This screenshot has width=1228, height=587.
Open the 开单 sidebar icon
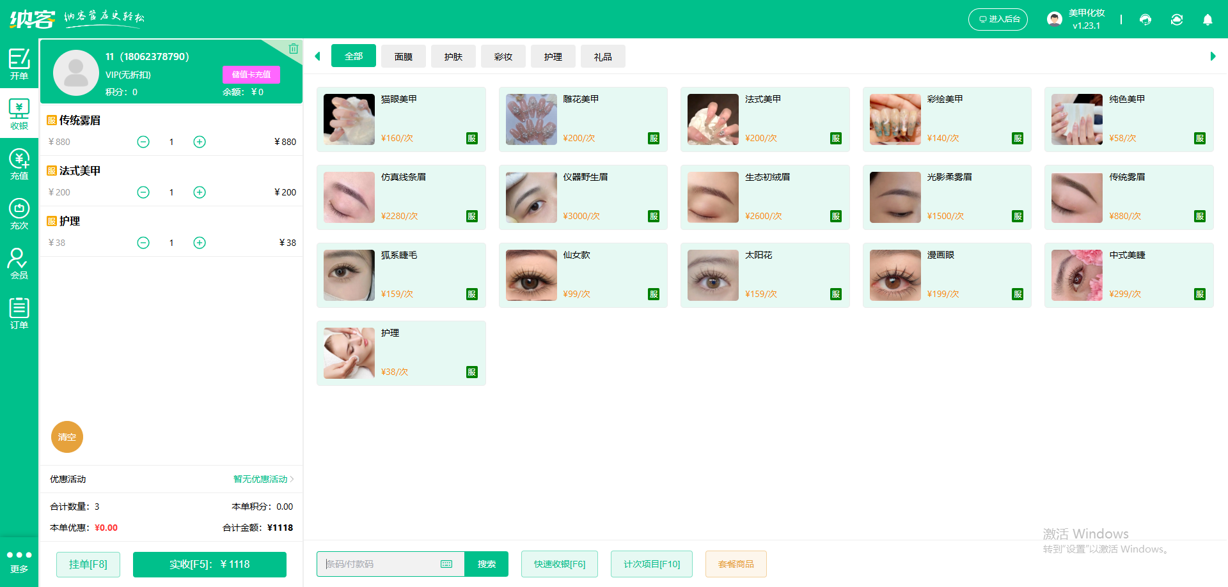(19, 64)
